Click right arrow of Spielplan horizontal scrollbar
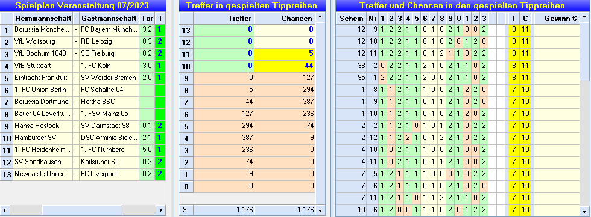 pyautogui.click(x=161, y=210)
